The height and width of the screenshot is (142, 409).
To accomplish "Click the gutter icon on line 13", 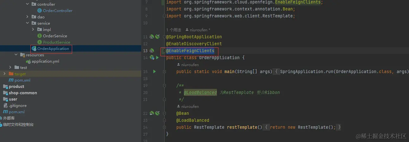I will (152, 51).
